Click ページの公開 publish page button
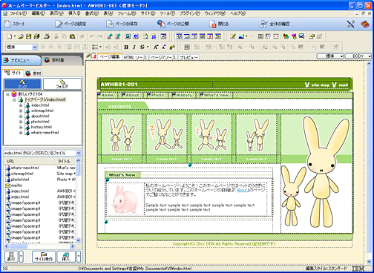The width and height of the screenshot is (374, 273). 173,24
